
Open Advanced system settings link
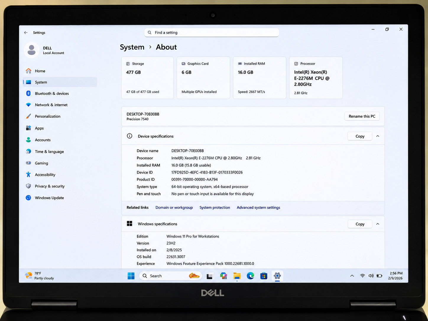point(258,207)
